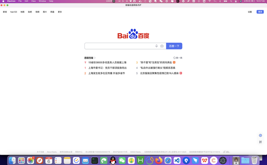Image resolution: width=267 pixels, height=165 pixels.
Task: Click the 视频 link
Action: 37,12
